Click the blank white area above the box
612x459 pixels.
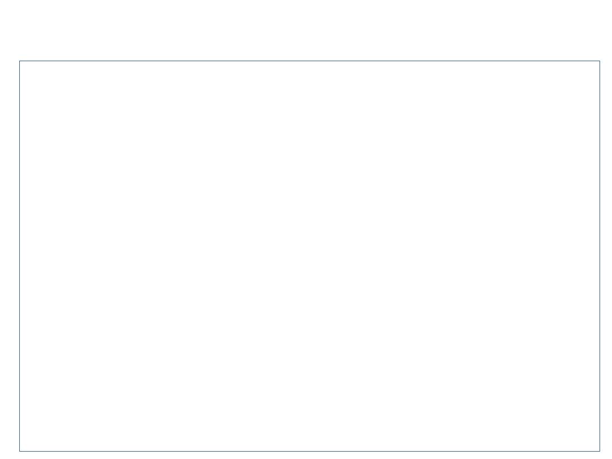click(306, 30)
